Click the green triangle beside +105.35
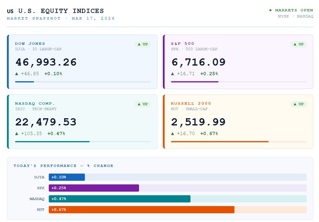Image resolution: width=319 pixels, height=222 pixels. pyautogui.click(x=17, y=134)
